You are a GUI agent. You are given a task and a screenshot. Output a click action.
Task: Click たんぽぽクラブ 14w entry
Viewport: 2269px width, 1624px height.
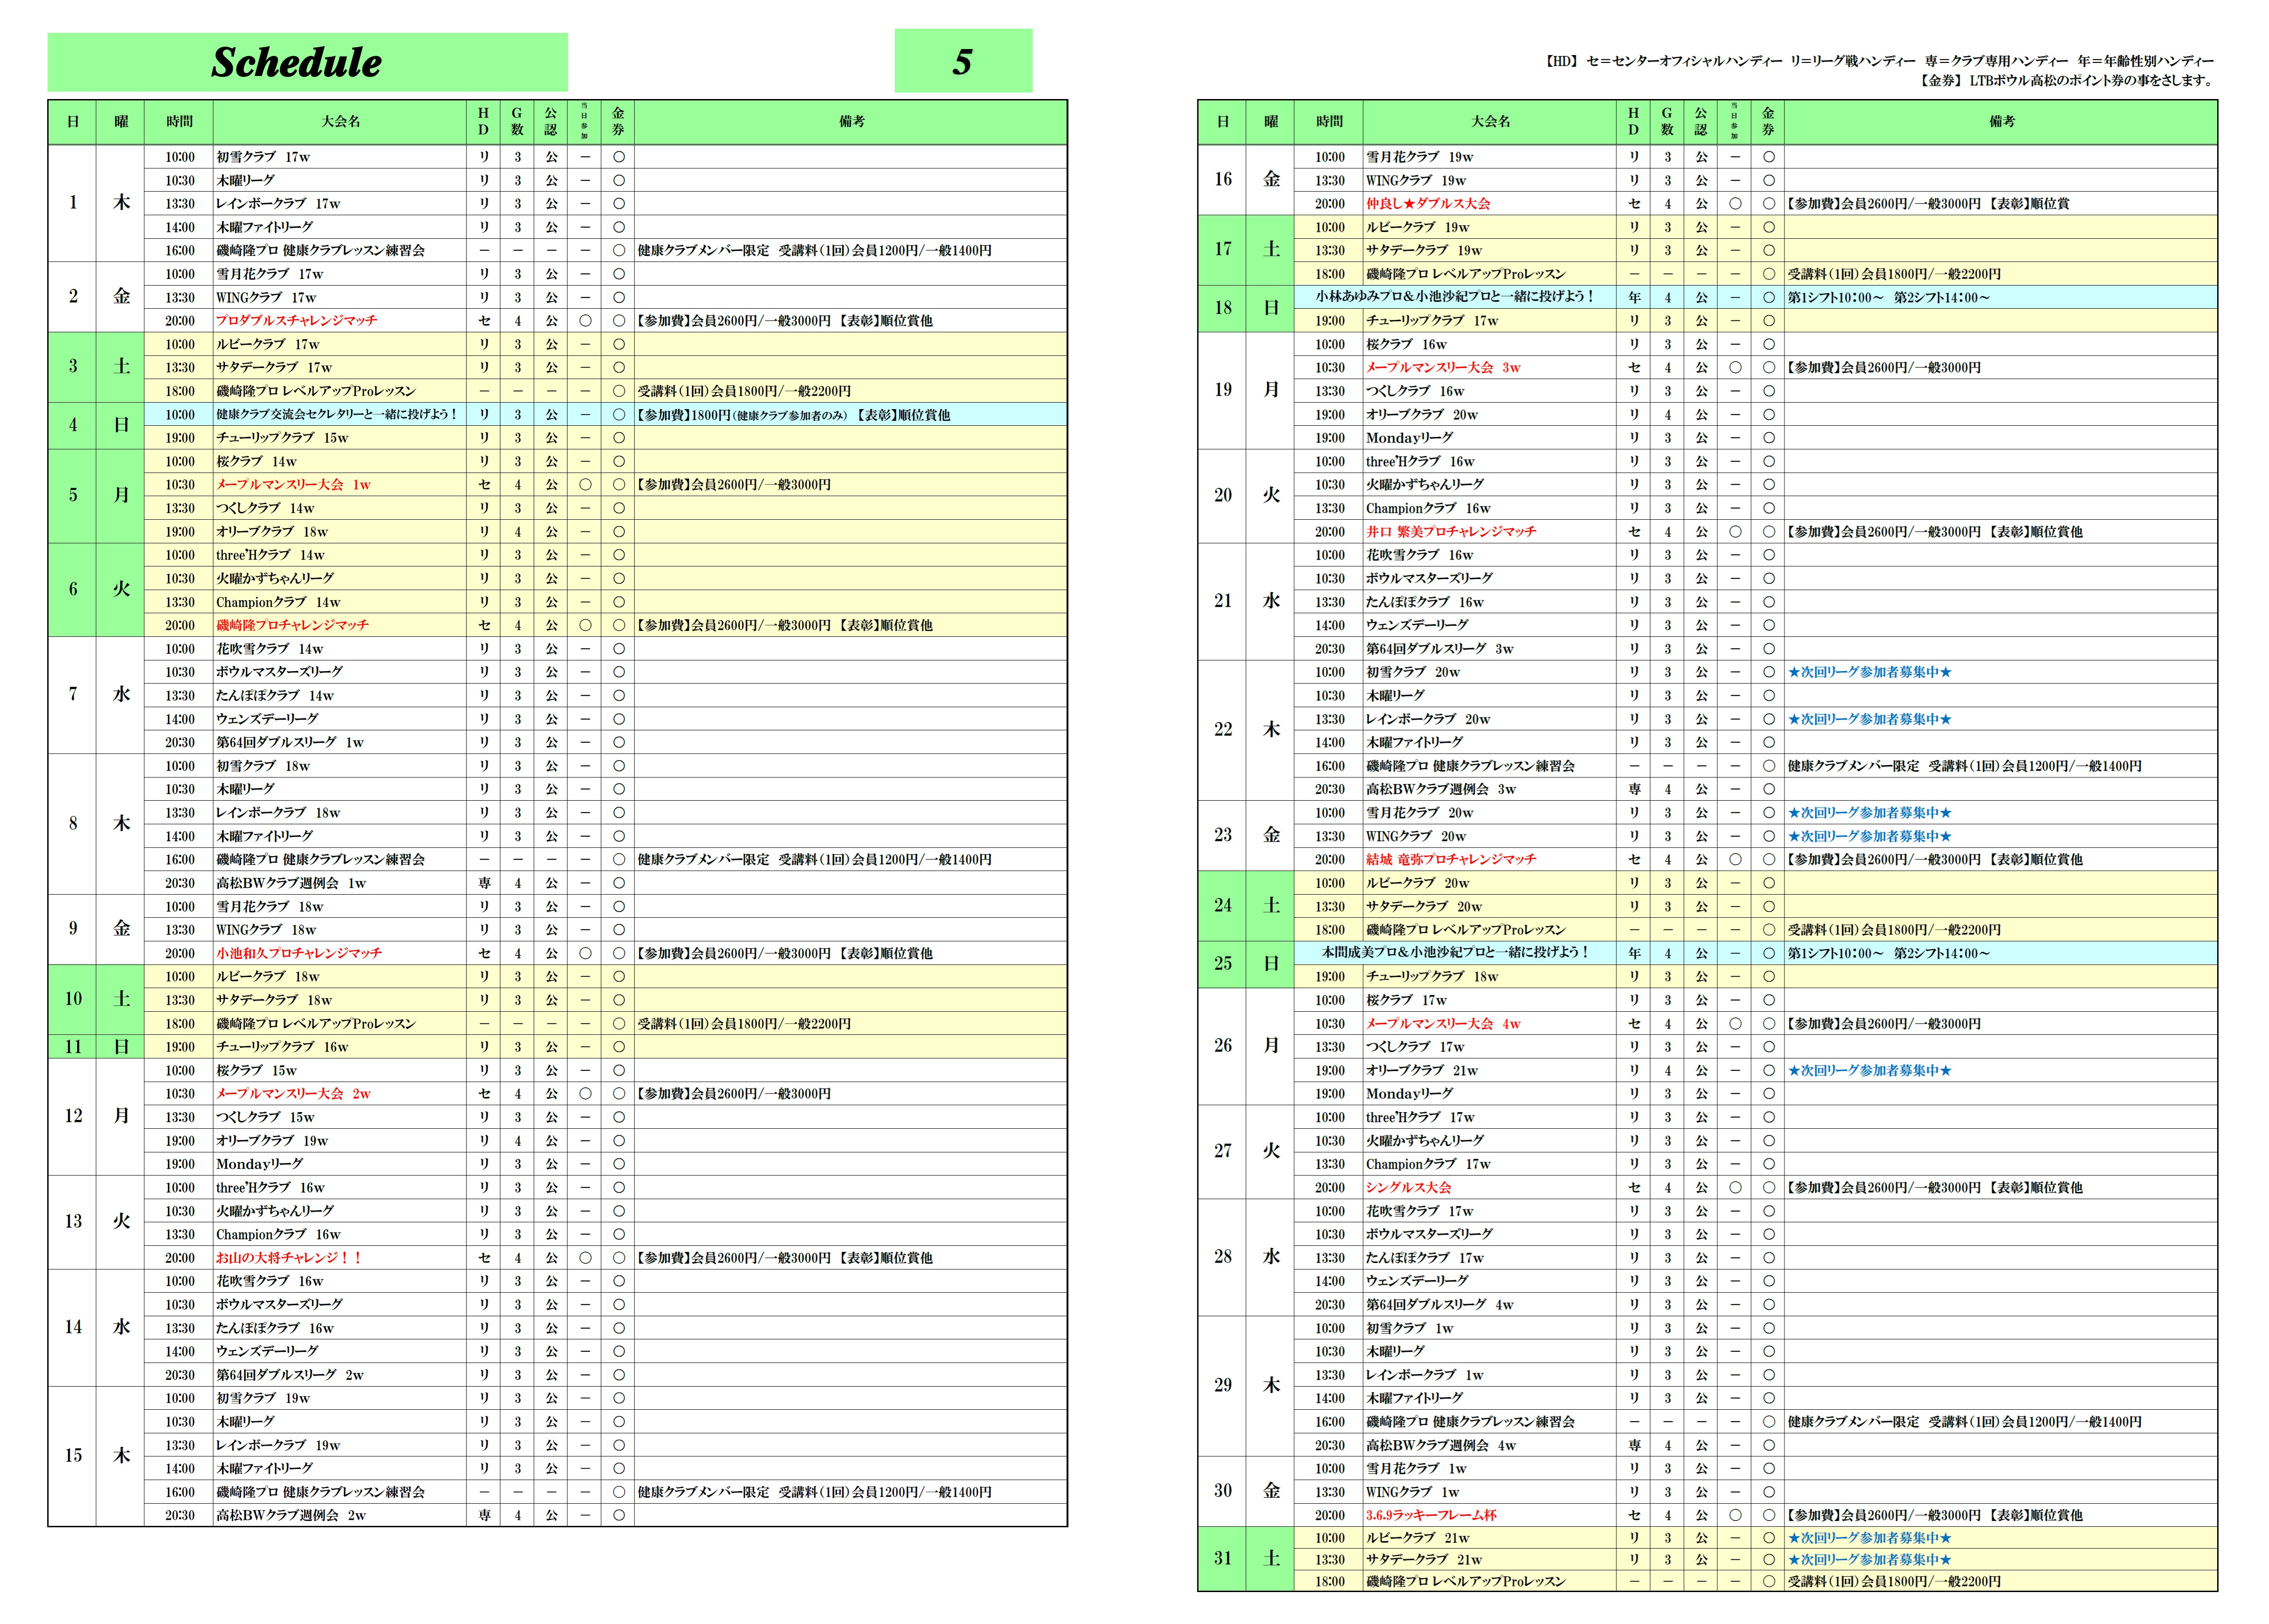click(275, 696)
